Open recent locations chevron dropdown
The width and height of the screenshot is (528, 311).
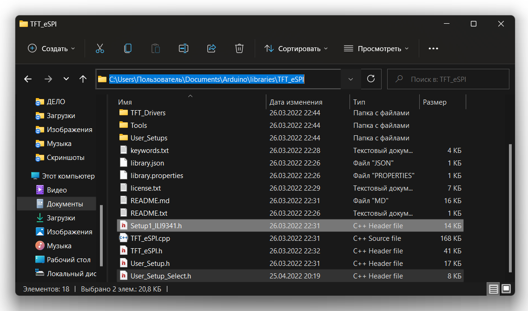[66, 79]
